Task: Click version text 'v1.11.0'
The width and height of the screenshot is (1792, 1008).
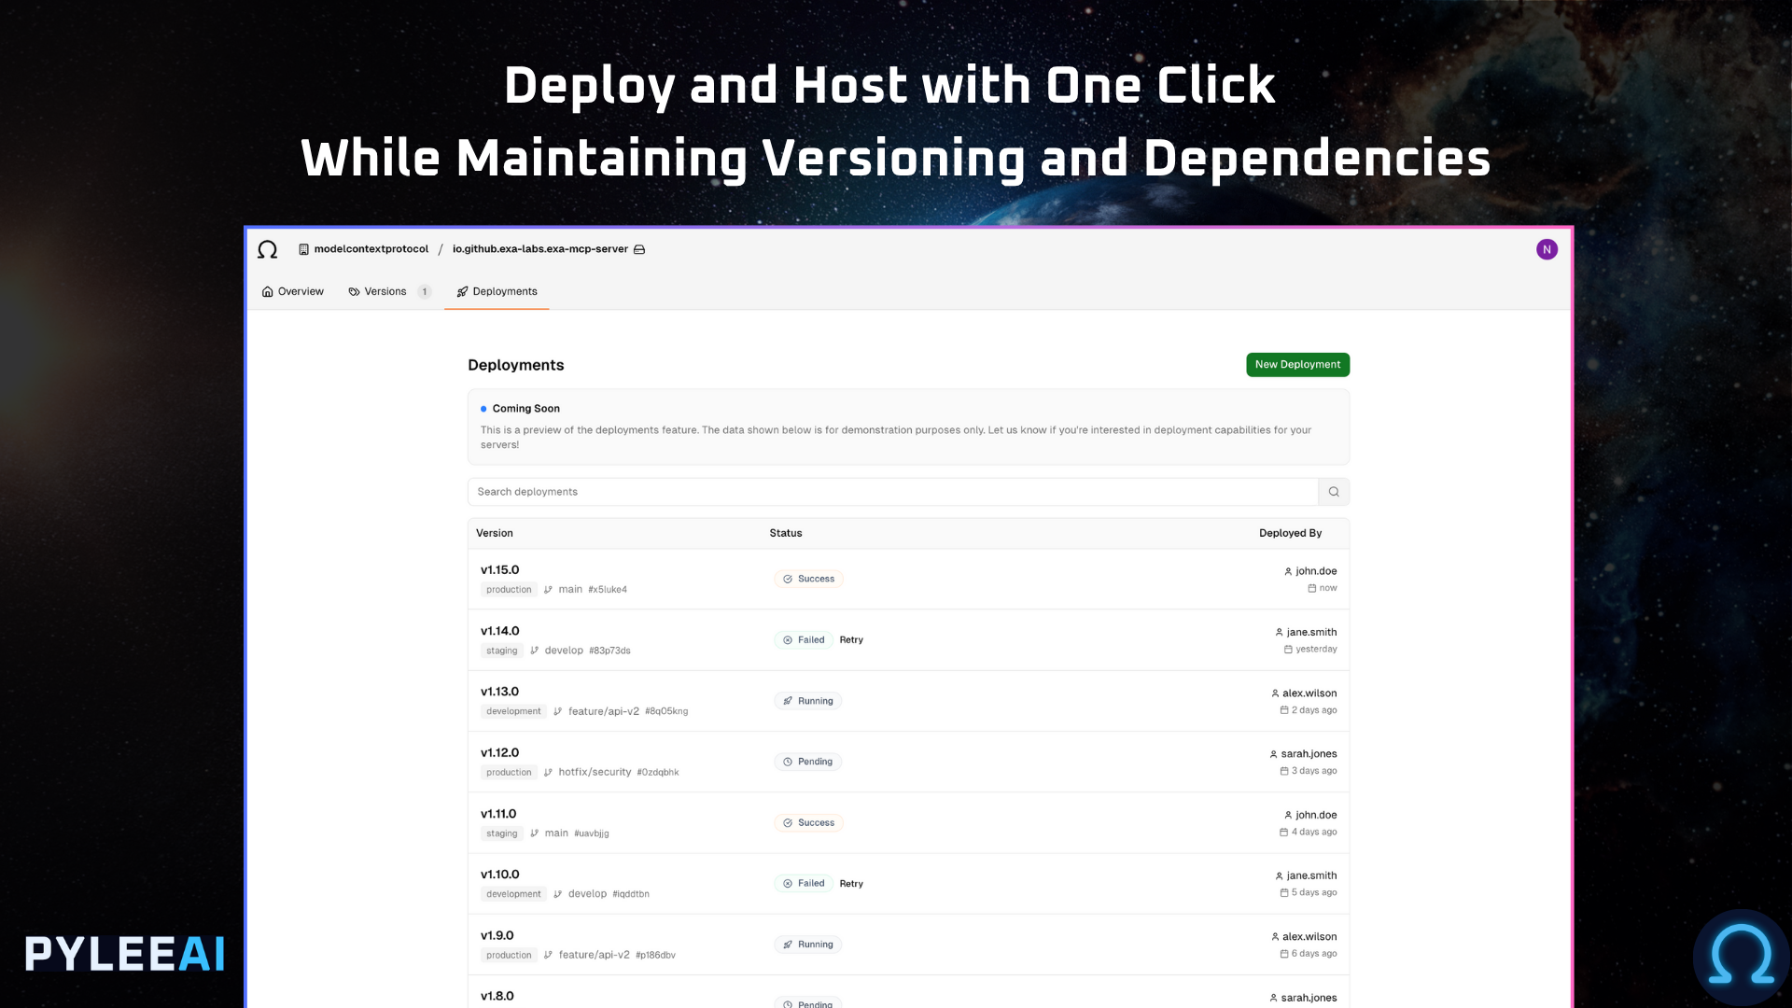Action: pos(498,814)
